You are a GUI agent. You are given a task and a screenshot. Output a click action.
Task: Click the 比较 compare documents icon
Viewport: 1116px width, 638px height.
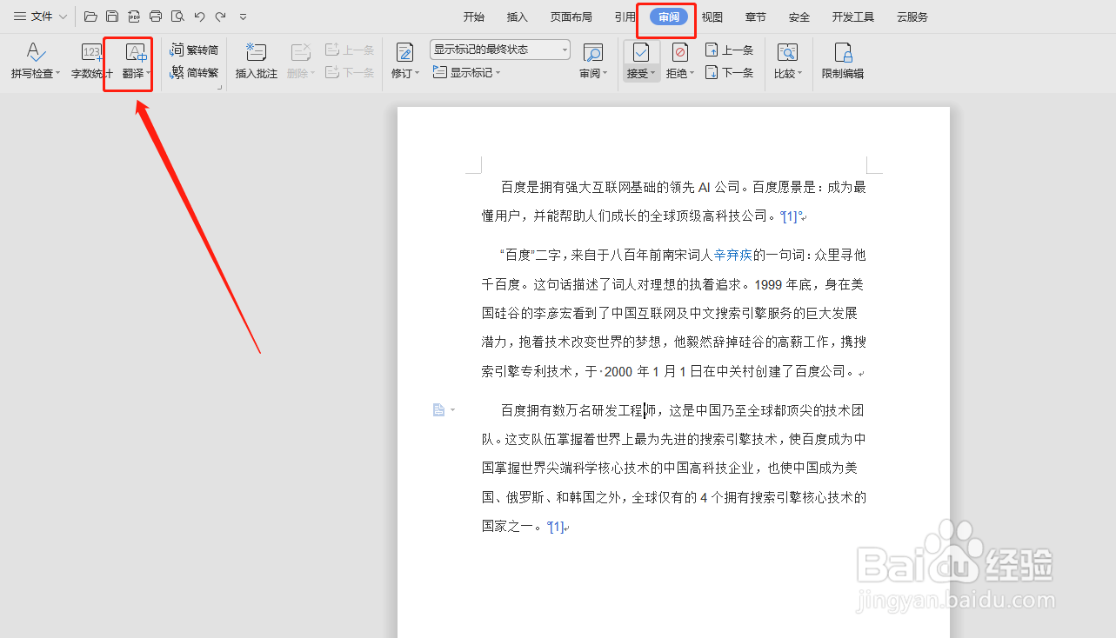787,52
